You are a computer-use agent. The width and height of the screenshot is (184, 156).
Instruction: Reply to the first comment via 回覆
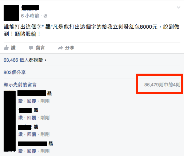(x=32, y=101)
